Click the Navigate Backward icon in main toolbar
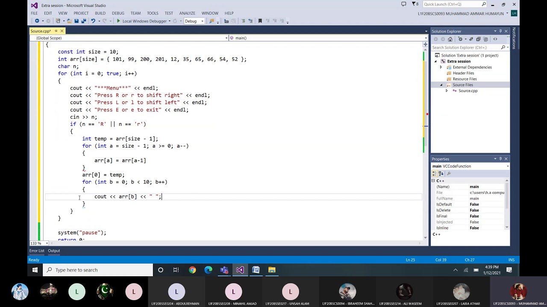The width and height of the screenshot is (547, 307). point(37,21)
